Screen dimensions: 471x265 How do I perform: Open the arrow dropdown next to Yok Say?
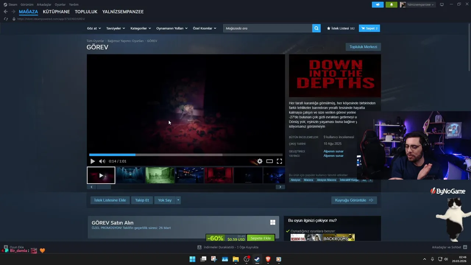pos(178,200)
